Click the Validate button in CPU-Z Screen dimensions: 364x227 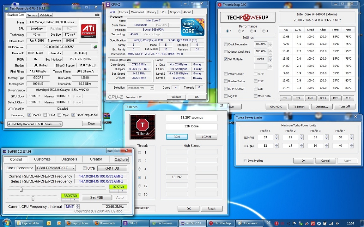176,97
